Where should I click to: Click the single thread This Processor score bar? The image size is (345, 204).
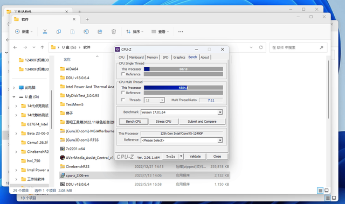(183, 69)
